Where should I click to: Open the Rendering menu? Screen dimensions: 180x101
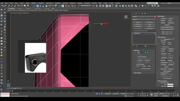click(x=58, y=3)
